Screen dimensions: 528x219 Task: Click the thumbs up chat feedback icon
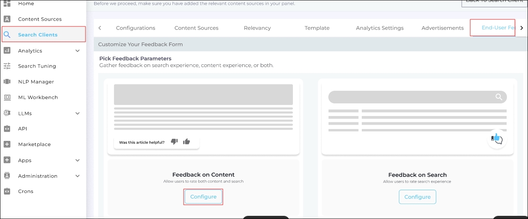(x=497, y=139)
